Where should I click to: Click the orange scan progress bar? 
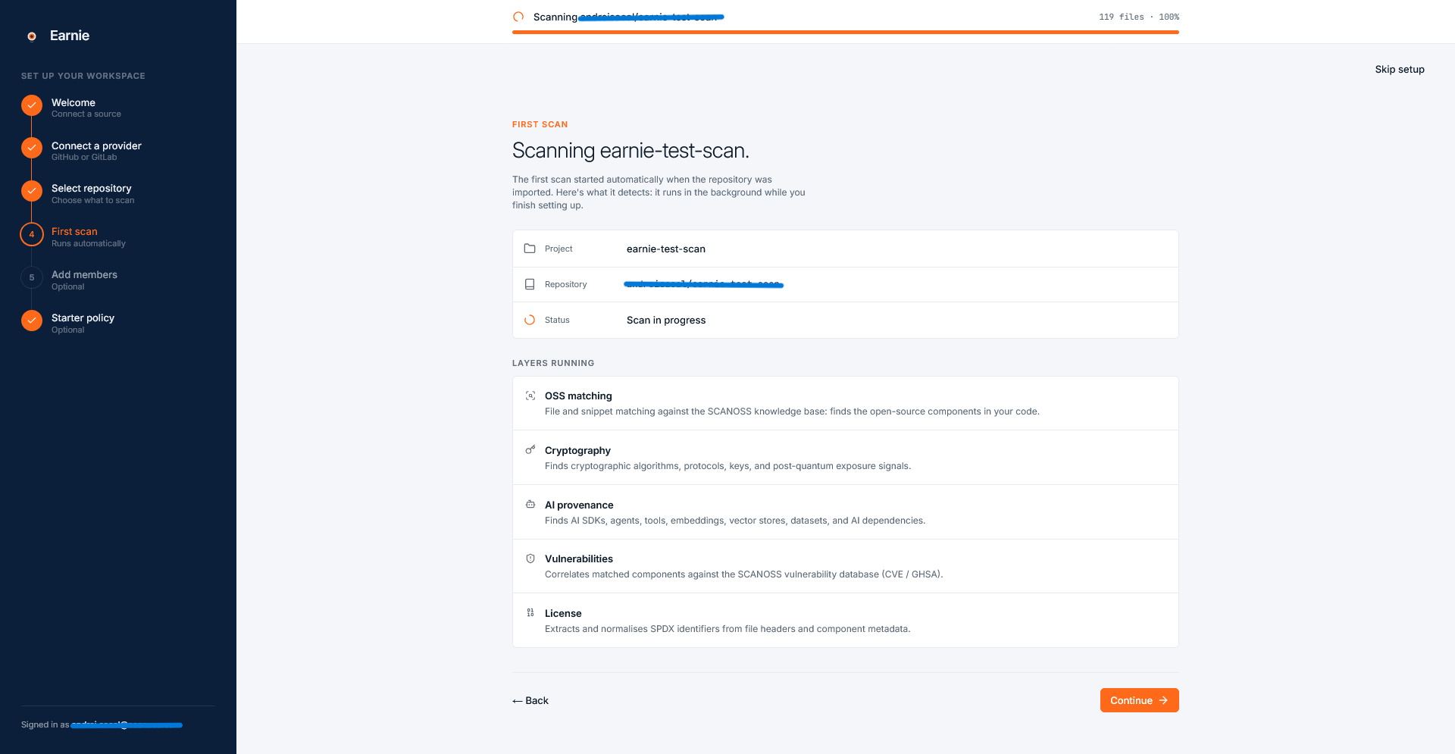pos(846,32)
